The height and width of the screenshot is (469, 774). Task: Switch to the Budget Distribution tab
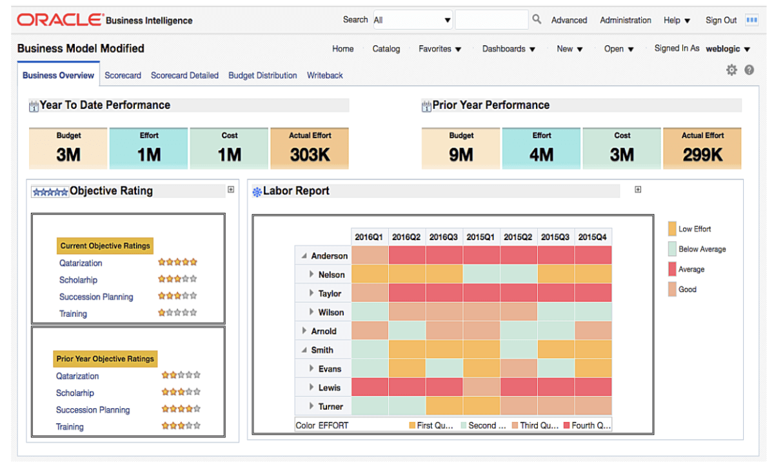pos(263,75)
